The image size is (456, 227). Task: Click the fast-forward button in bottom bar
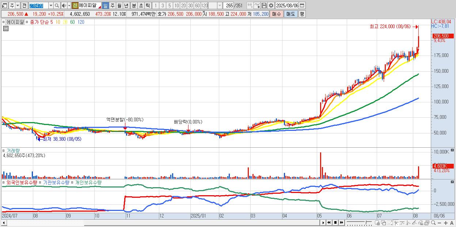[342, 223]
